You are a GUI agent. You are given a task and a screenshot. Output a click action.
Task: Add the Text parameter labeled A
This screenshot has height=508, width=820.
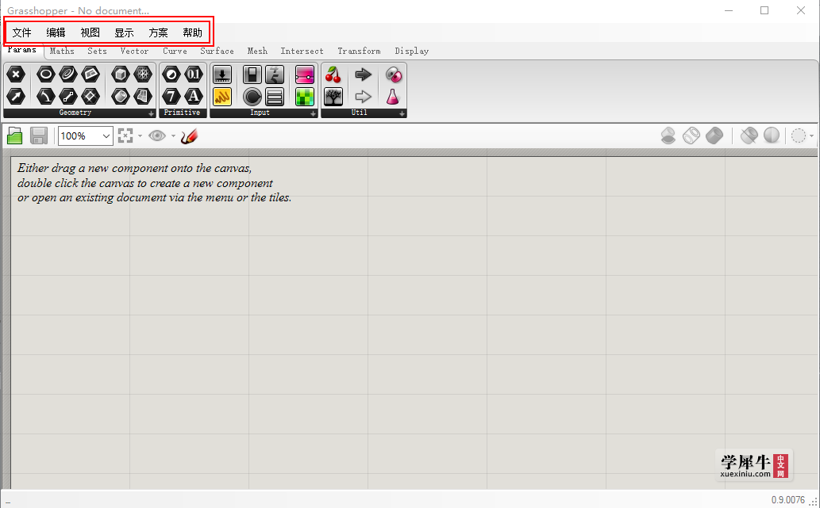[x=194, y=96]
